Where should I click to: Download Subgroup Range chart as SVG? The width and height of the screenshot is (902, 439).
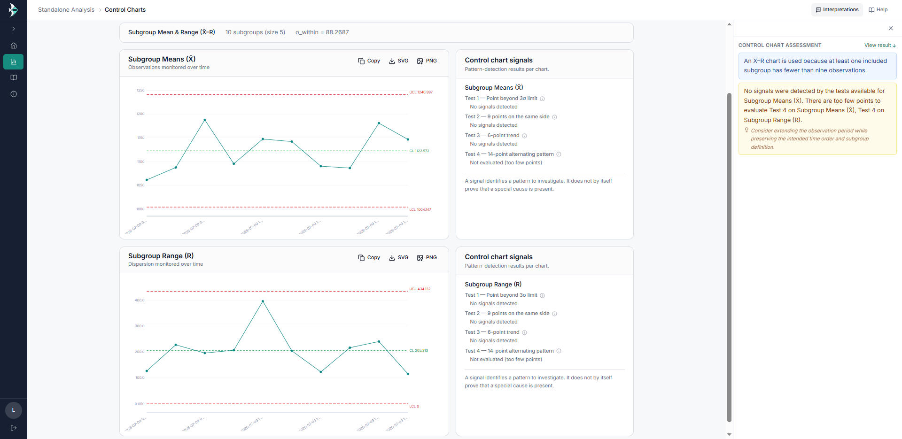[398, 258]
